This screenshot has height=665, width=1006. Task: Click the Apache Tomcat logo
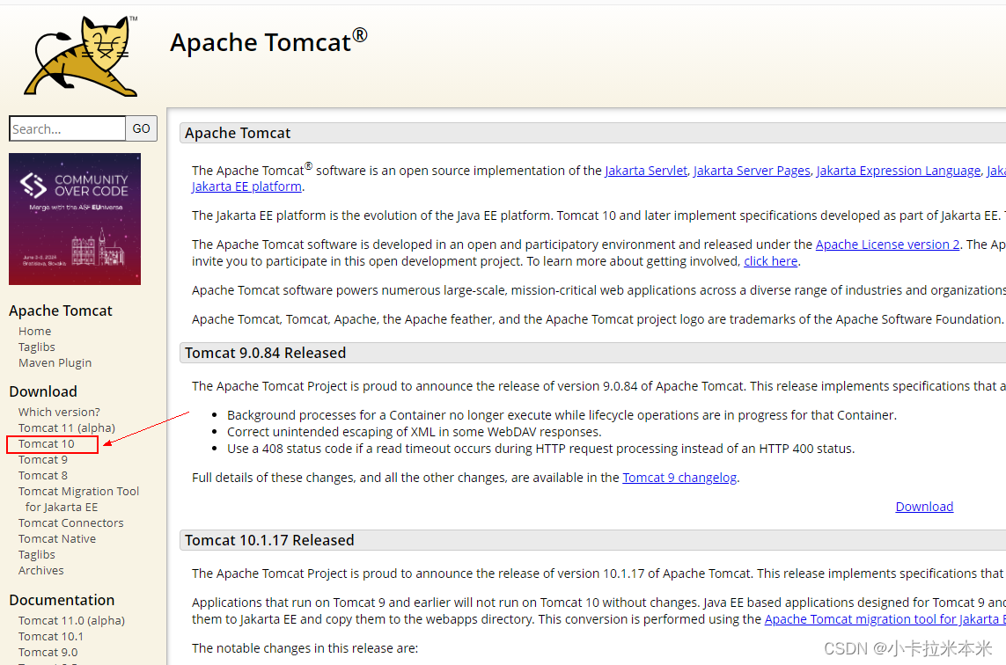(x=79, y=55)
